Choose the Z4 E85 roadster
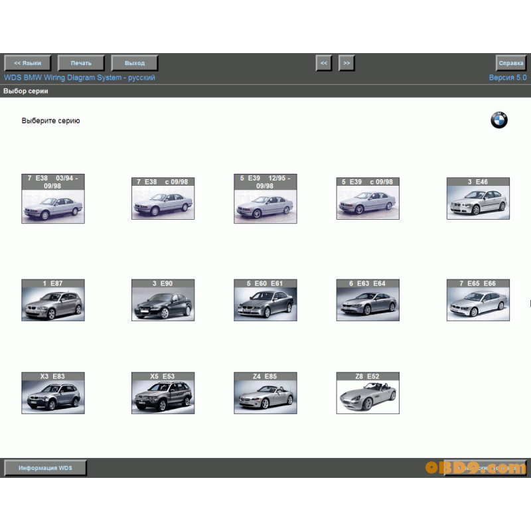This screenshot has width=531, height=531. pyautogui.click(x=265, y=393)
